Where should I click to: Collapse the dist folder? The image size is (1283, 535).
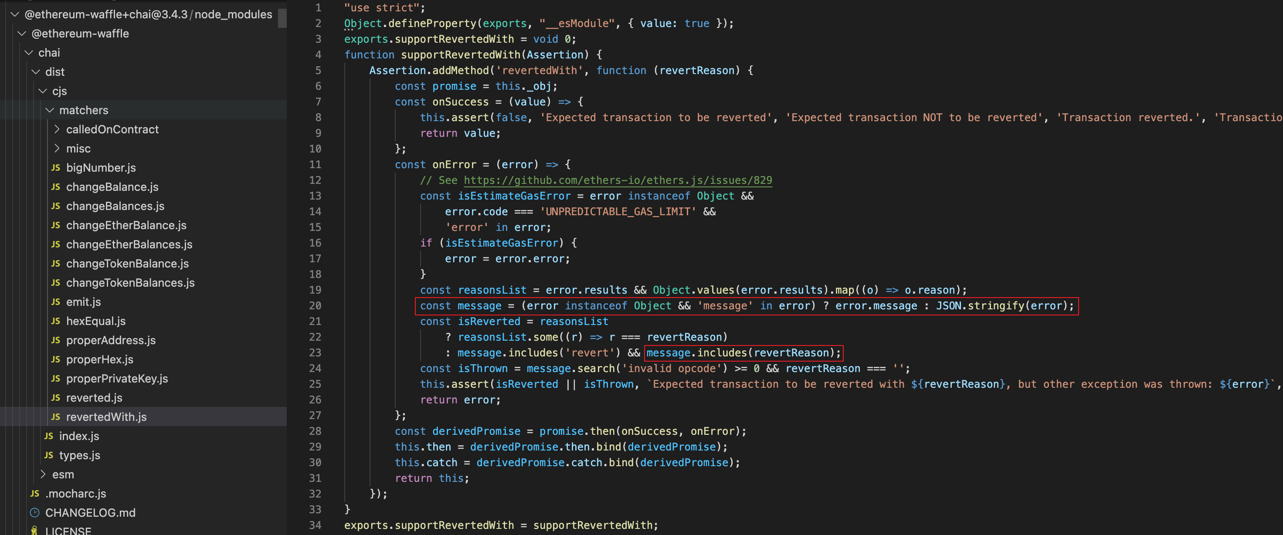pyautogui.click(x=36, y=72)
